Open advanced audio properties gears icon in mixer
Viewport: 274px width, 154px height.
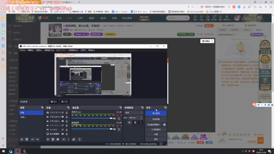[x=74, y=139]
